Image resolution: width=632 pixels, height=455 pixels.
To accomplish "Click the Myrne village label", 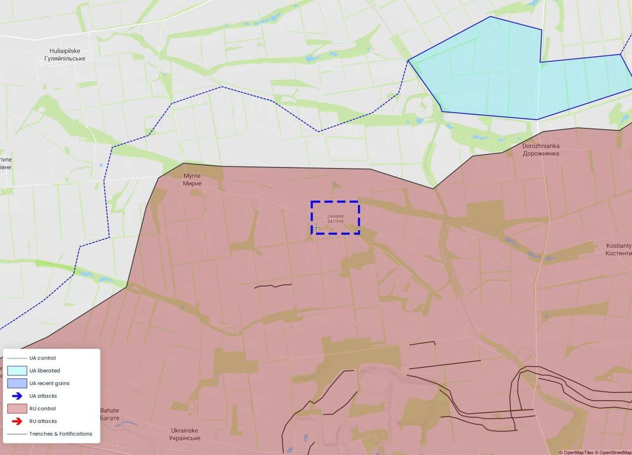I will click(x=193, y=180).
